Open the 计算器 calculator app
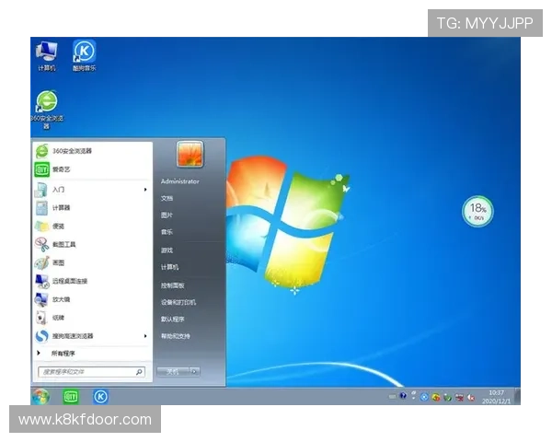The height and width of the screenshot is (442, 552). [x=61, y=208]
